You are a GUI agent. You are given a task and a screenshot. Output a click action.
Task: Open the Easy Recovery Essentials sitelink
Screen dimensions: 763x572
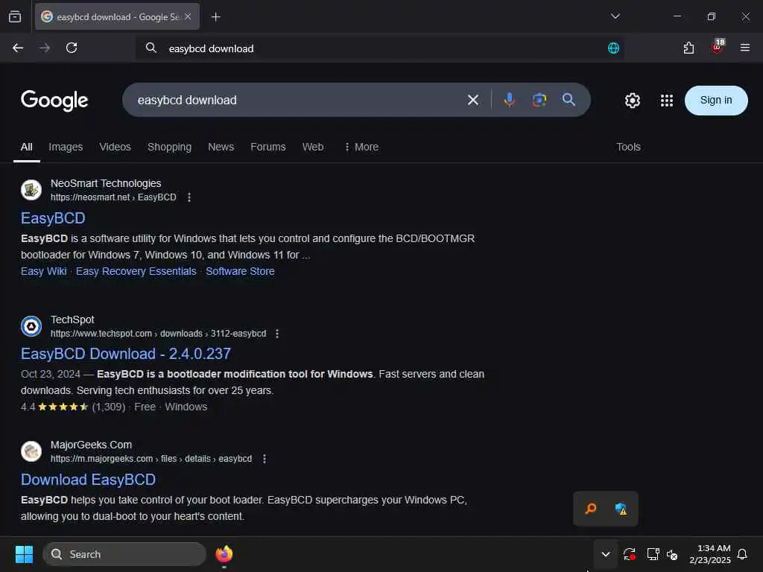click(136, 271)
